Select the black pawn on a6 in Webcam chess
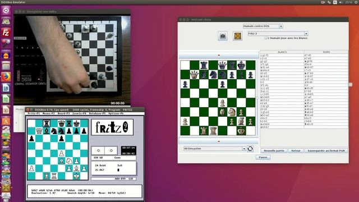The image size is (359, 202). pos(185,84)
